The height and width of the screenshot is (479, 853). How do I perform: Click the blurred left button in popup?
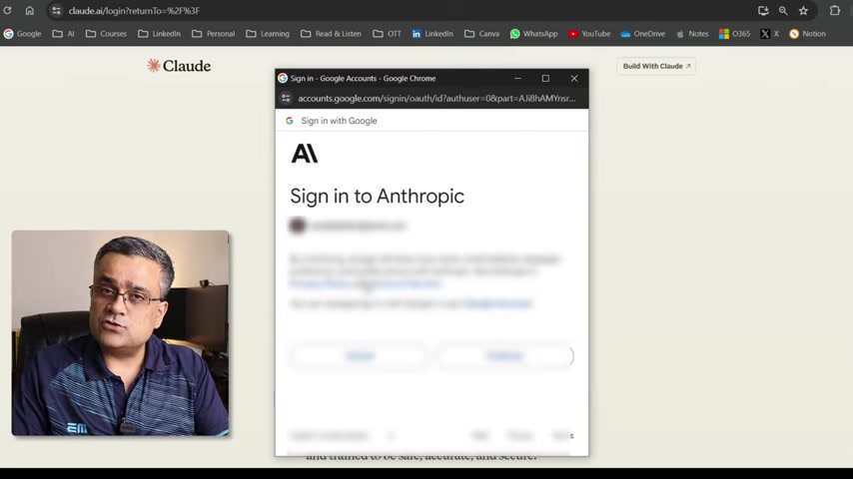(360, 356)
